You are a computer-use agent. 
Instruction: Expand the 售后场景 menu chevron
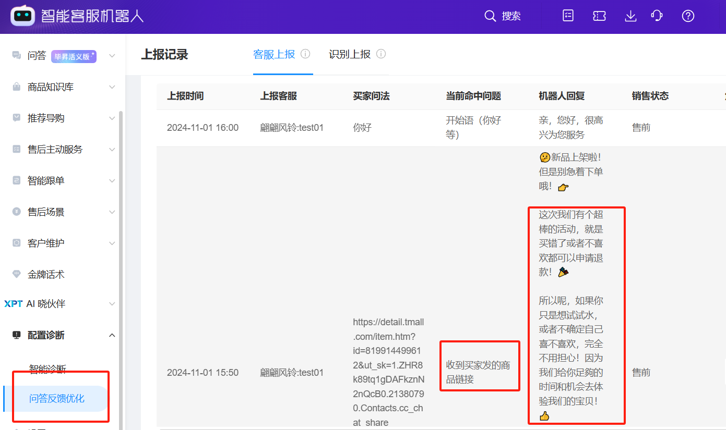[112, 212]
